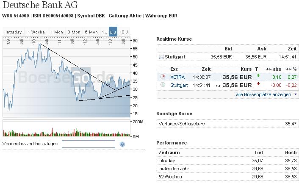This screenshot has width=299, height=183.
Task: Click the help icon beside comparison field
Action: pos(122,144)
